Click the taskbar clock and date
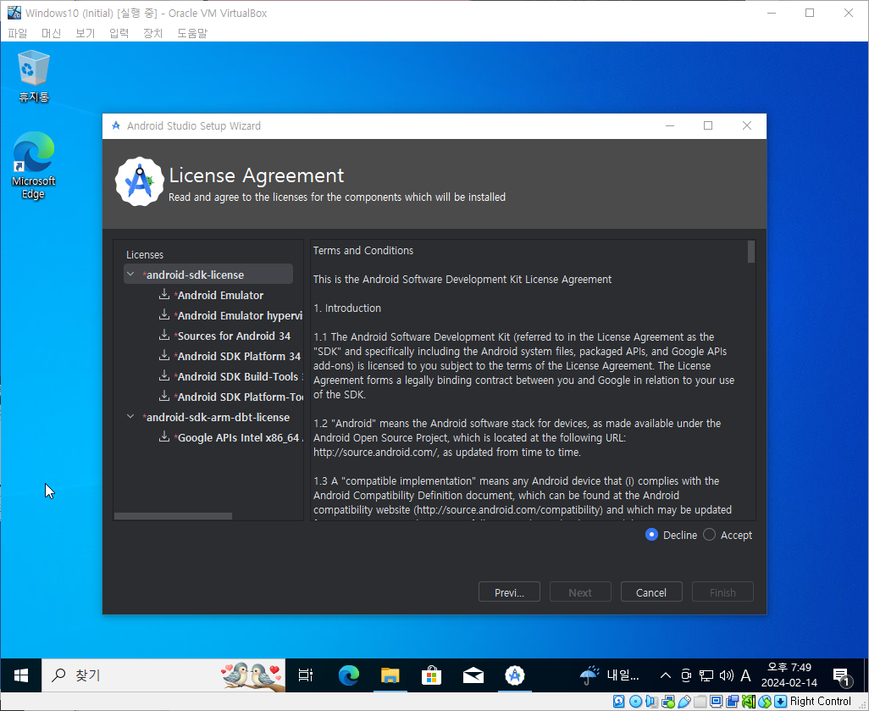Viewport: 869px width, 711px height. [x=789, y=675]
